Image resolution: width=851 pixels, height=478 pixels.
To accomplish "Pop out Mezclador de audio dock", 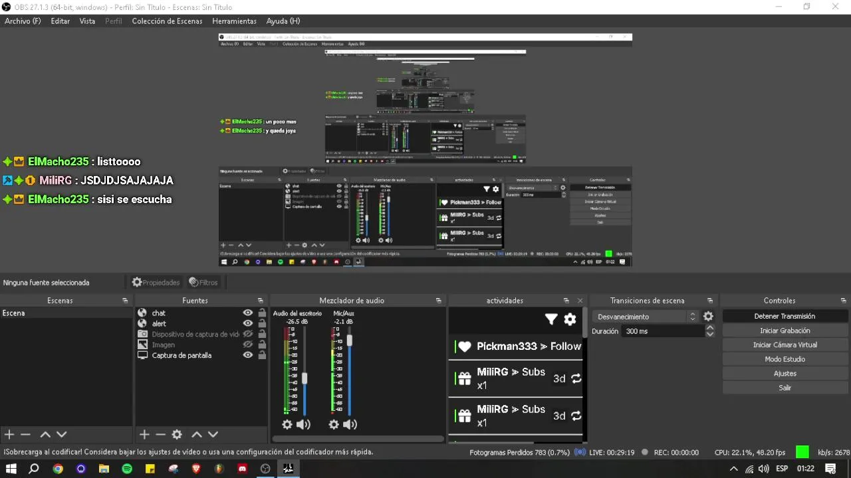I will [438, 301].
